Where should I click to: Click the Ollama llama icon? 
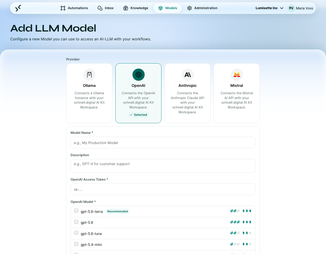pyautogui.click(x=89, y=75)
